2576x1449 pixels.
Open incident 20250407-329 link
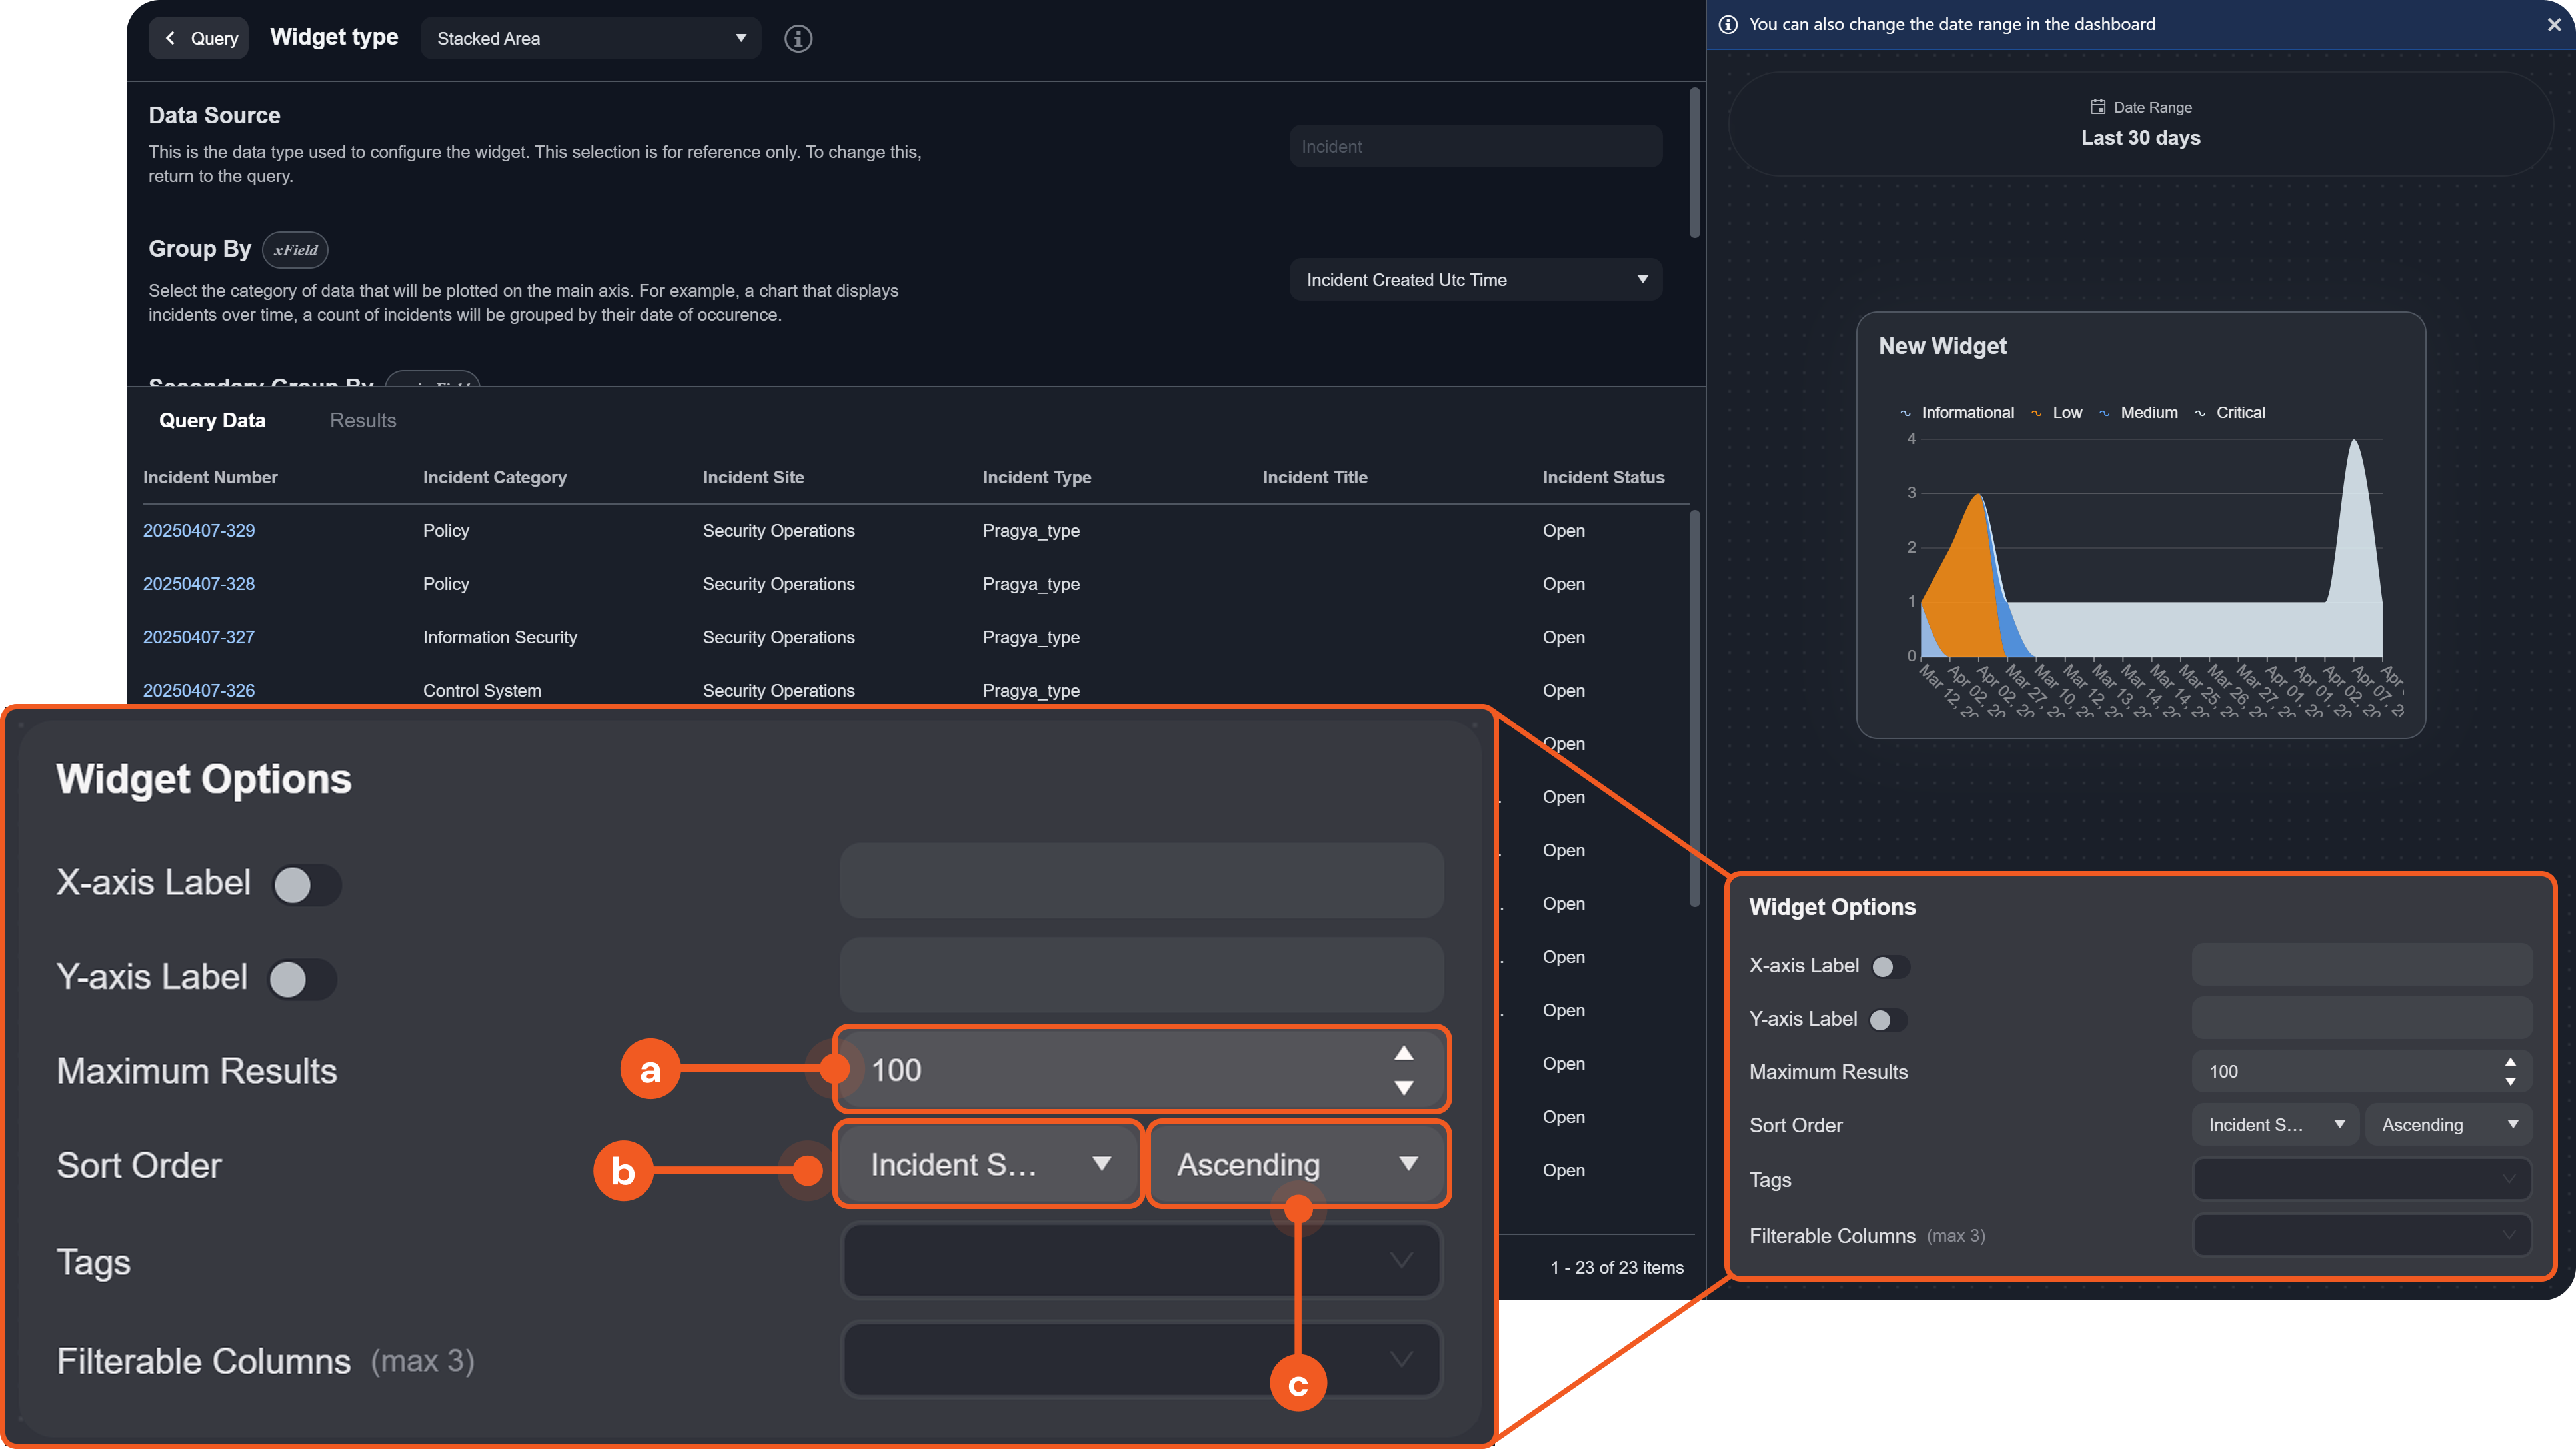pyautogui.click(x=199, y=530)
